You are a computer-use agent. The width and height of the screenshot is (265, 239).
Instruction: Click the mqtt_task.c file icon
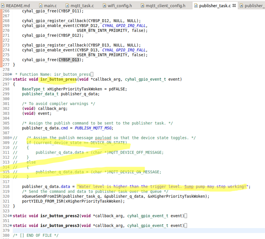tap(67, 6)
